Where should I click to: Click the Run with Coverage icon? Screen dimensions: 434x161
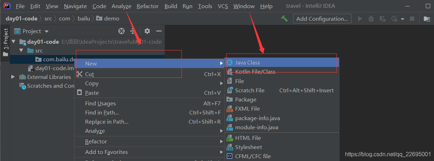point(382,19)
